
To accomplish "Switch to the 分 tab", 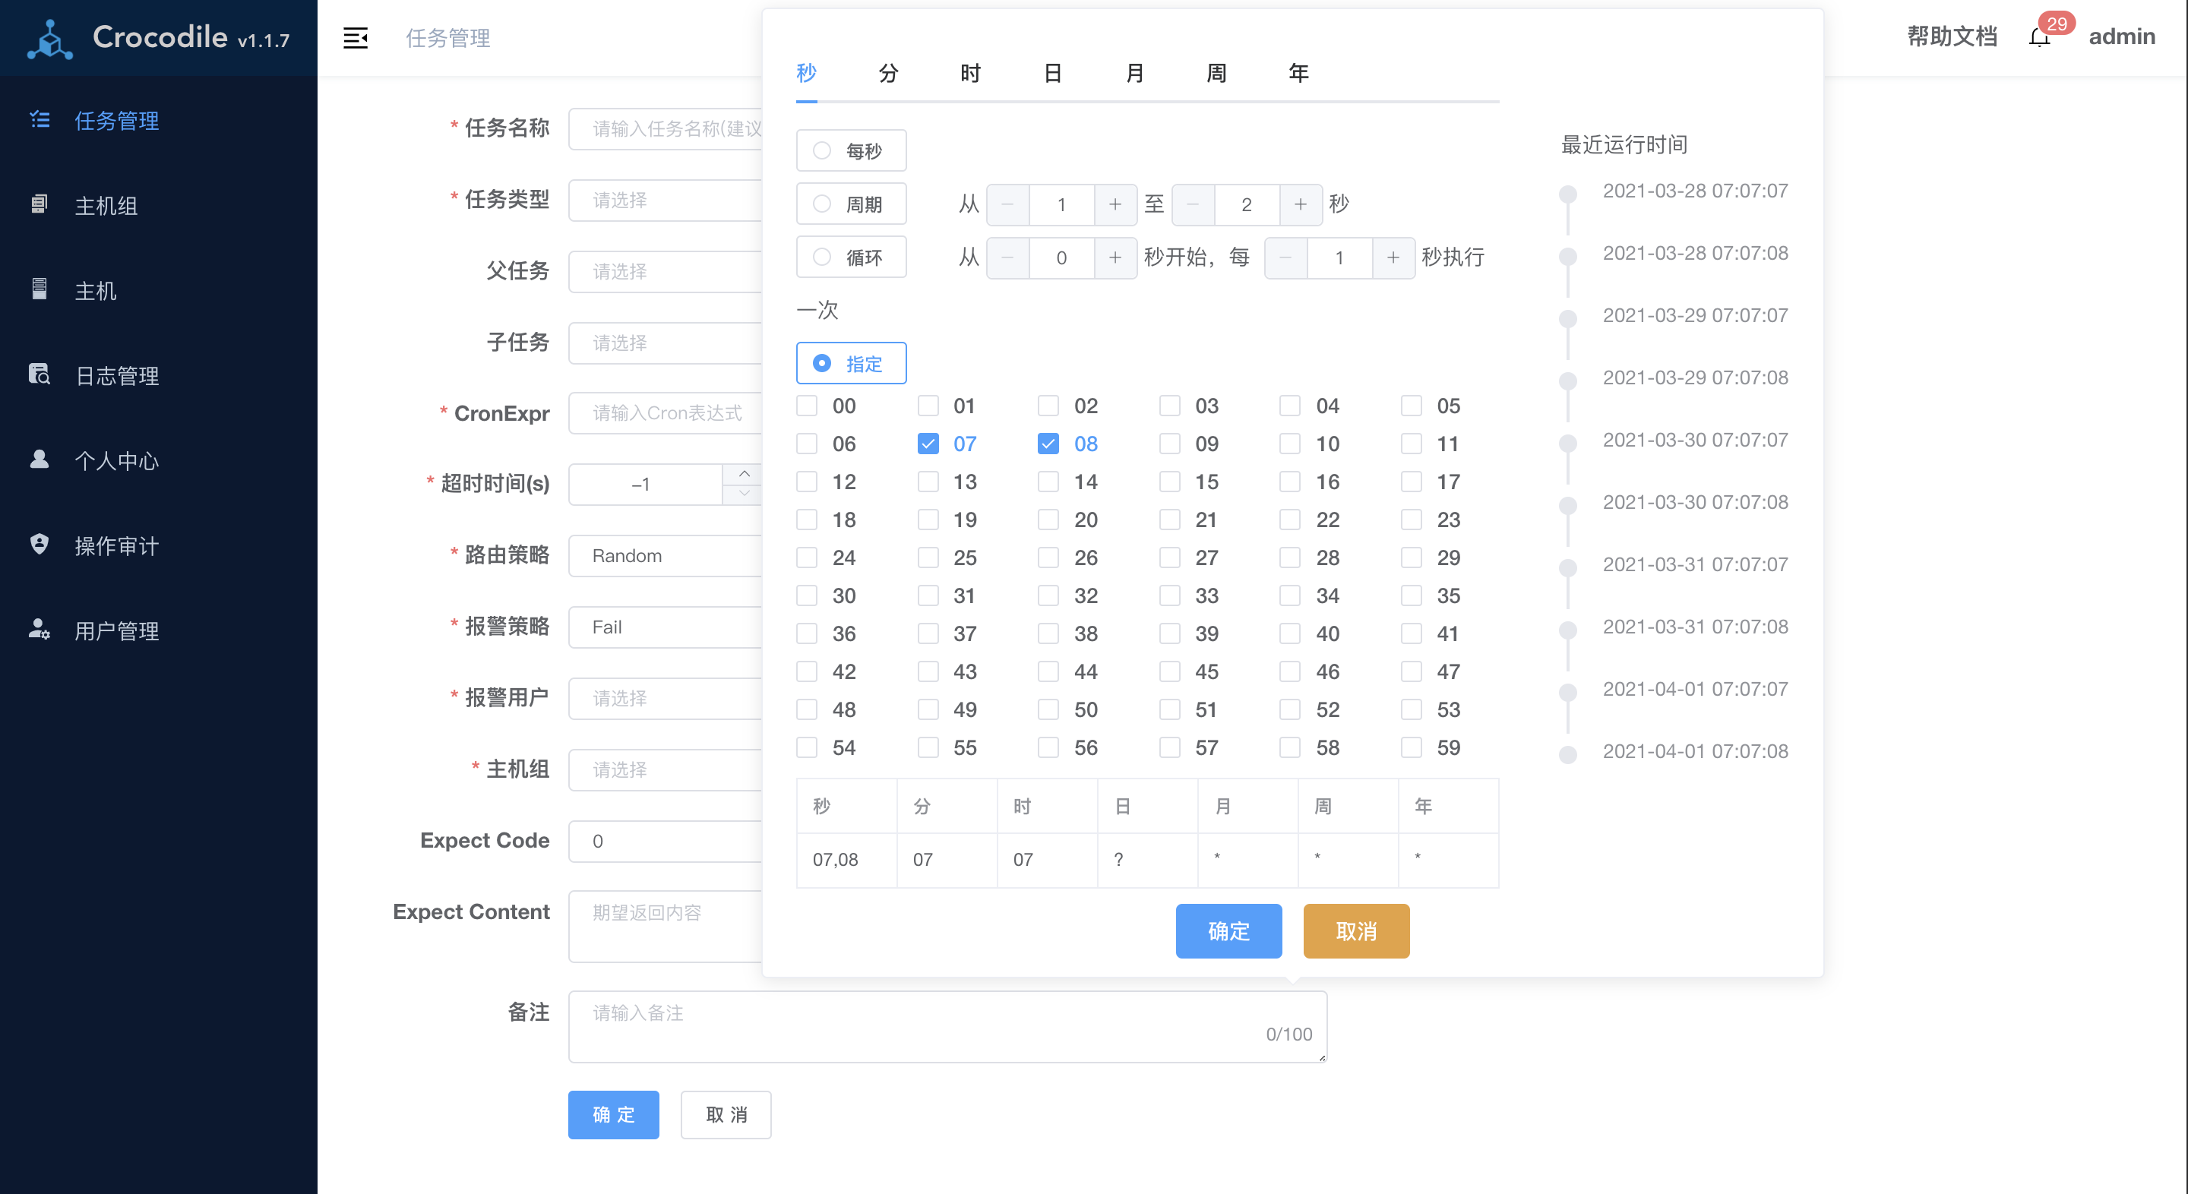I will click(x=887, y=74).
